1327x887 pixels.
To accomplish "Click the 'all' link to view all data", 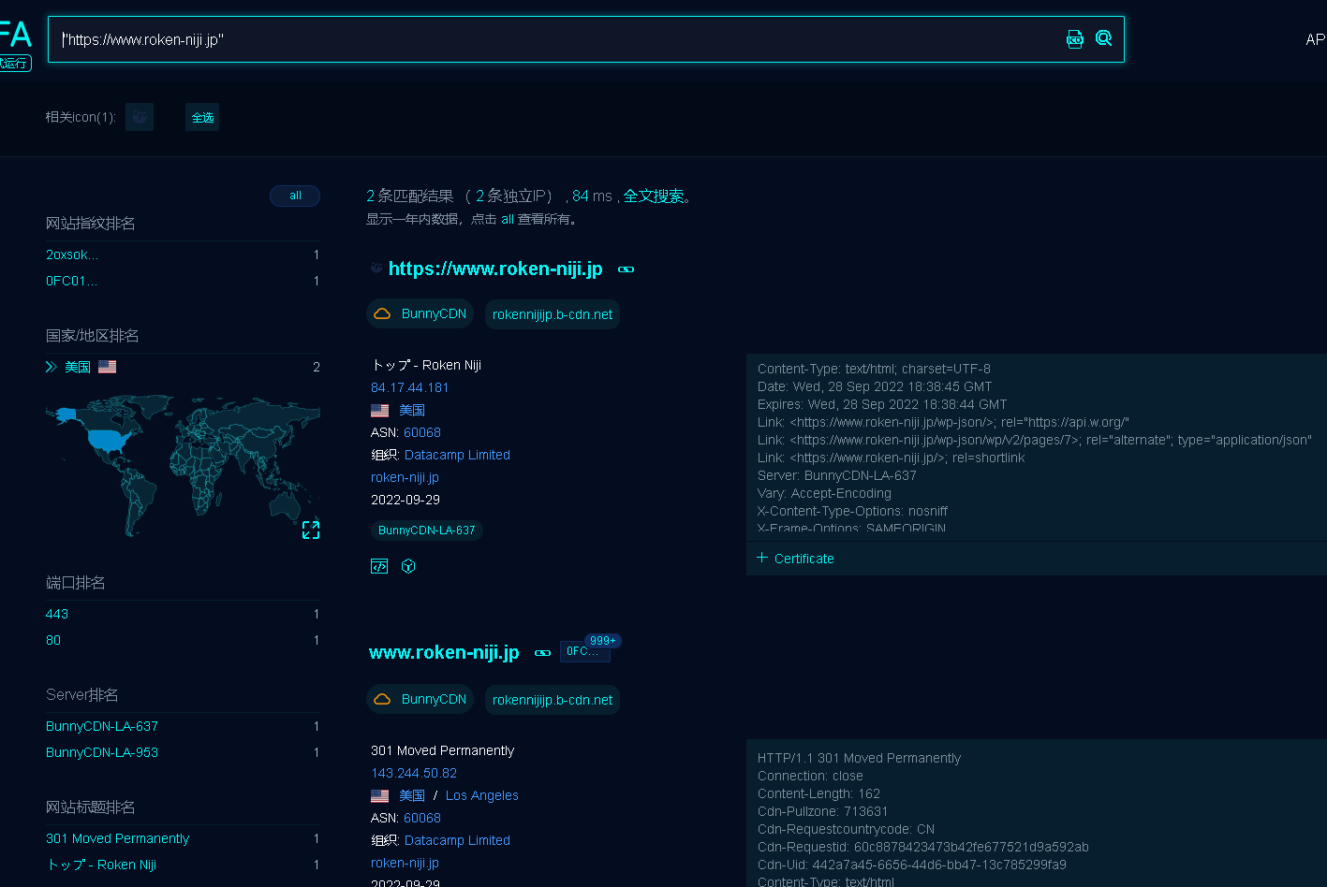I will point(508,219).
